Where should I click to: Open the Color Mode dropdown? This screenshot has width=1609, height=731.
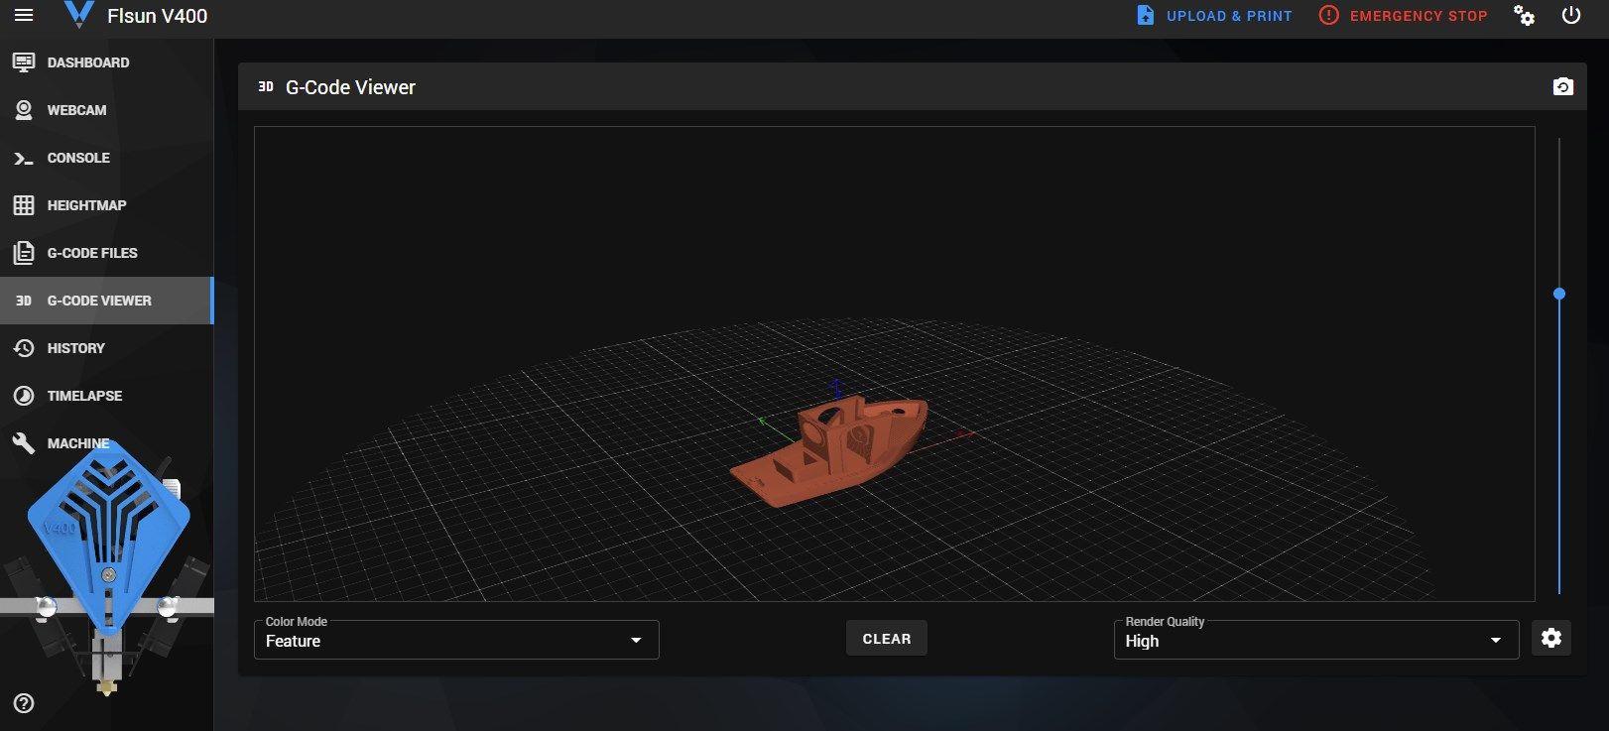pos(456,640)
